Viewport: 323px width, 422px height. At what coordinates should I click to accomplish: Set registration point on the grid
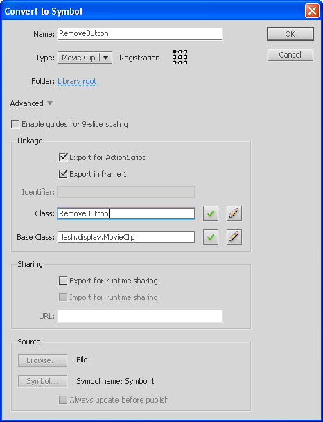180,57
